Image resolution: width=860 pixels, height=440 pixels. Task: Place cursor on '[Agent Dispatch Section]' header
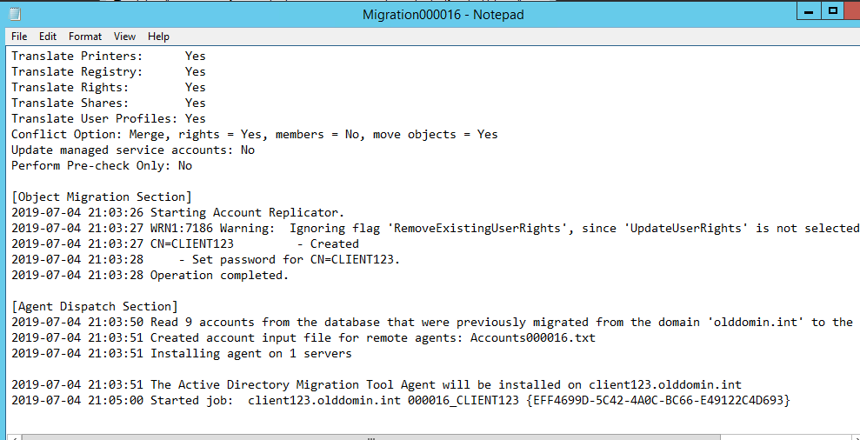(95, 307)
